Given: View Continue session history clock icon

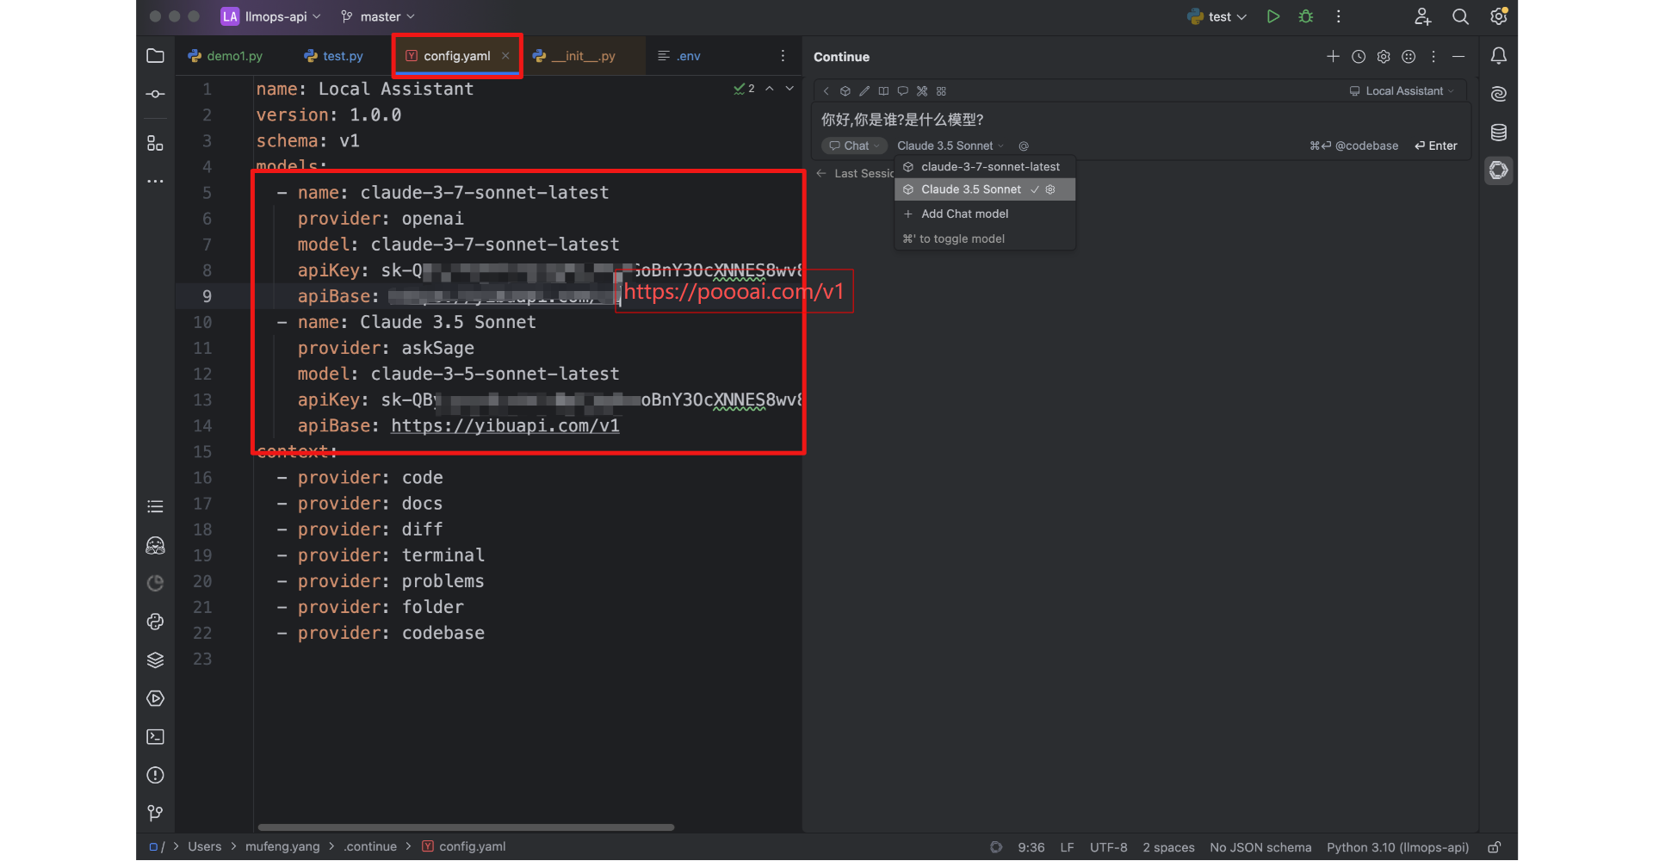Looking at the screenshot, I should tap(1359, 57).
